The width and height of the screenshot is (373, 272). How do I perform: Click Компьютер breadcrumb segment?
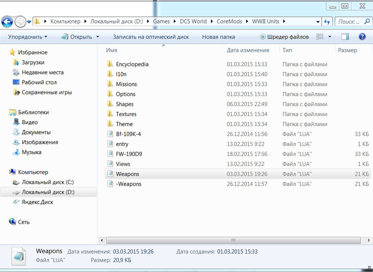[65, 22]
